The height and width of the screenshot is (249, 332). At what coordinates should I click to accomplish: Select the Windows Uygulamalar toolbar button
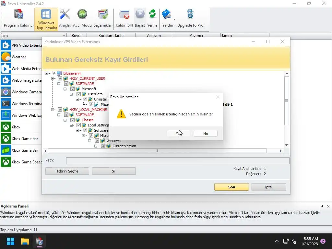[46, 19]
